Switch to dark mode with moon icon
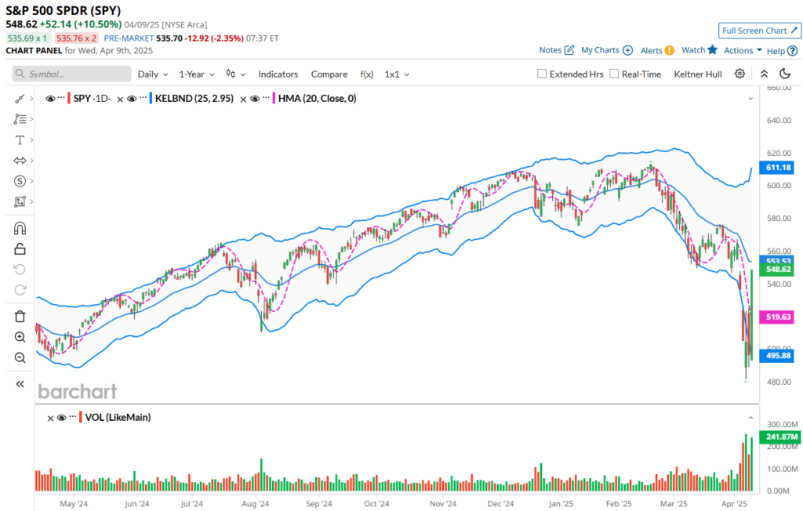The image size is (803, 511). tap(785, 74)
